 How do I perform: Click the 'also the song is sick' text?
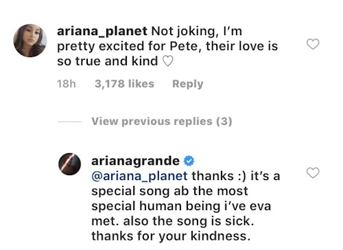[189, 221]
